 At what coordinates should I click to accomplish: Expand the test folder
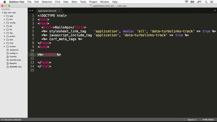click(4, 40)
